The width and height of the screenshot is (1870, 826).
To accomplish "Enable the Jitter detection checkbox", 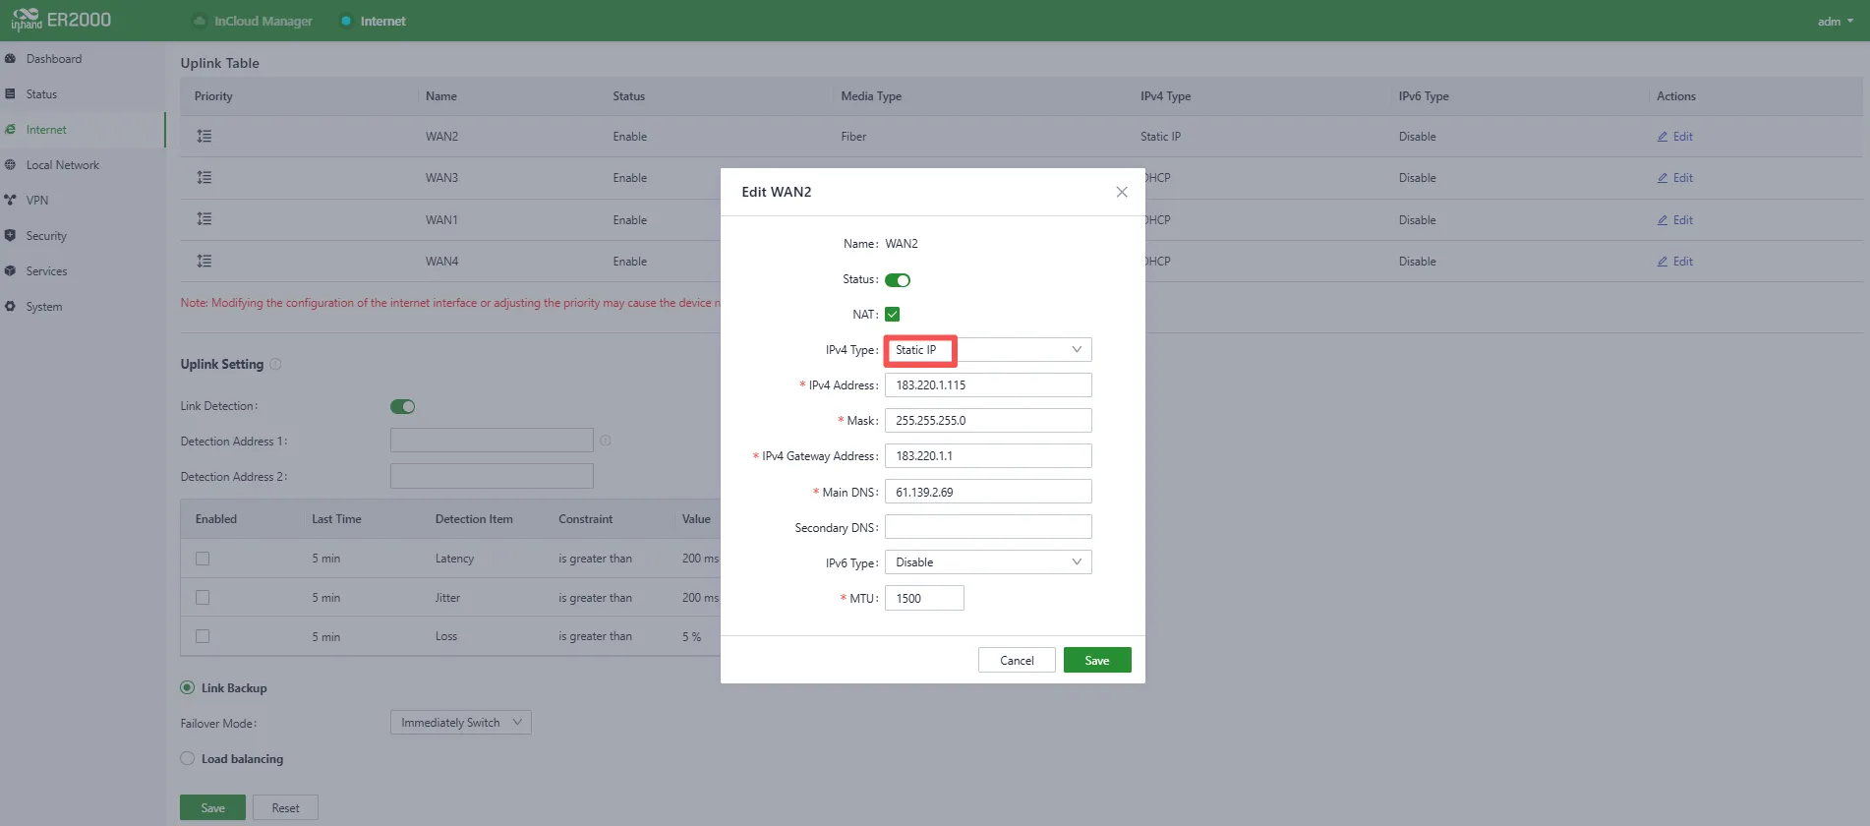I will click(203, 598).
